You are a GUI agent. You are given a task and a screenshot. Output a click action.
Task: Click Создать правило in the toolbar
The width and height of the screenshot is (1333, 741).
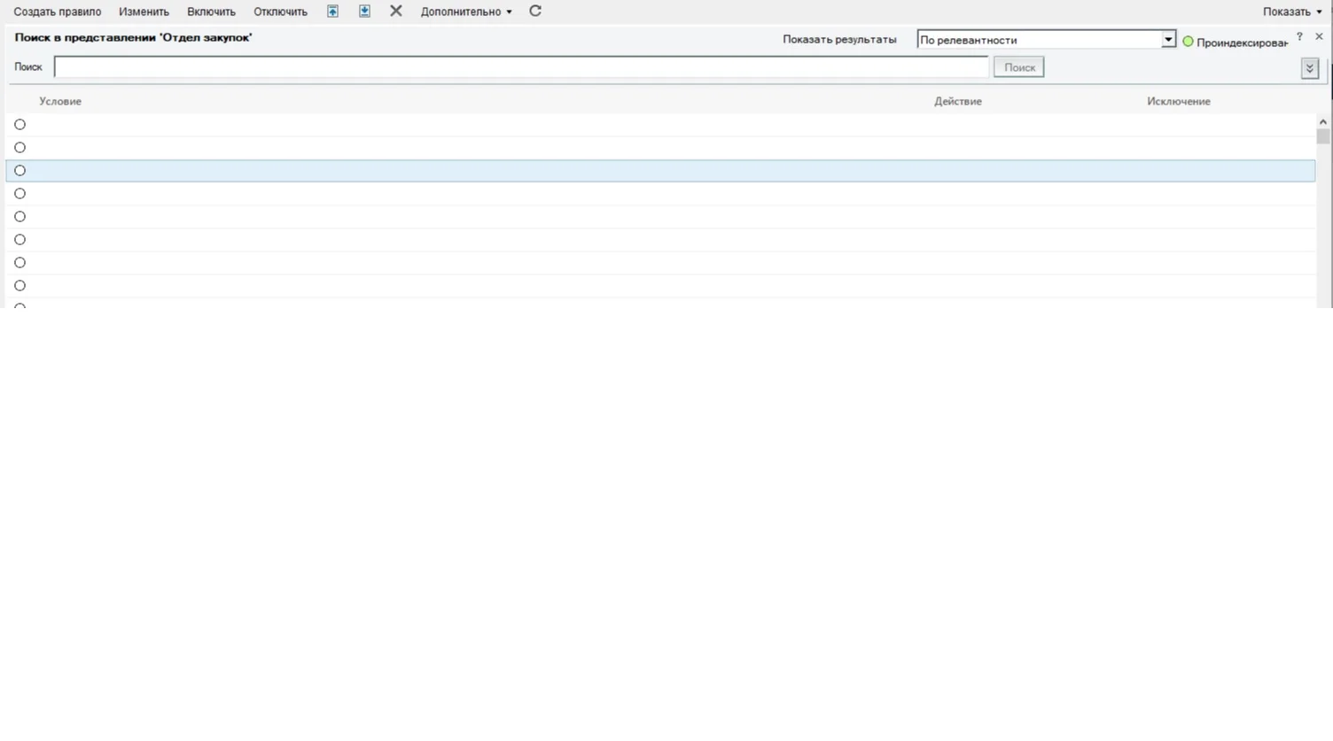pyautogui.click(x=58, y=12)
